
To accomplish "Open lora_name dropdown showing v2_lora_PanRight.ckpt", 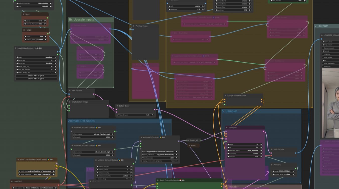I will tap(93, 134).
